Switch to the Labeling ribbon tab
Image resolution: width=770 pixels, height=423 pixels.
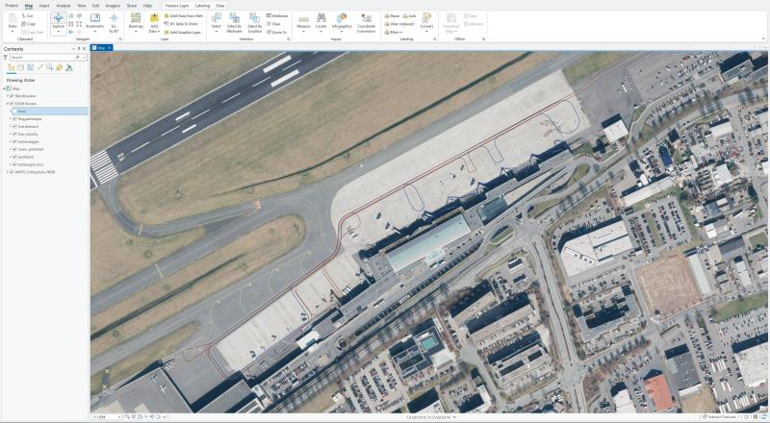point(202,5)
